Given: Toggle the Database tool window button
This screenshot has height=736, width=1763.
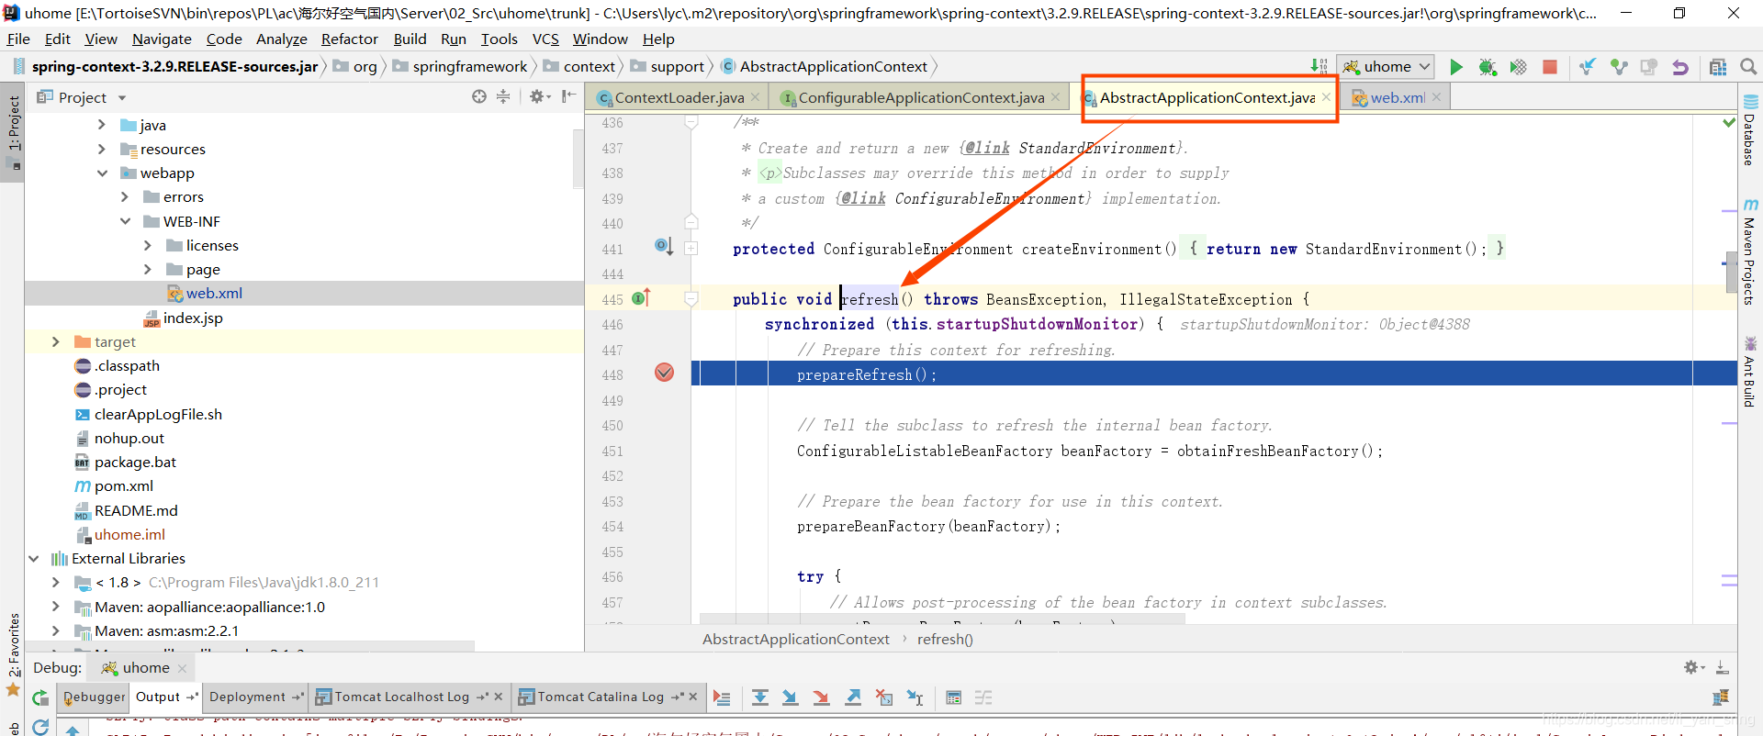Looking at the screenshot, I should click(x=1750, y=129).
